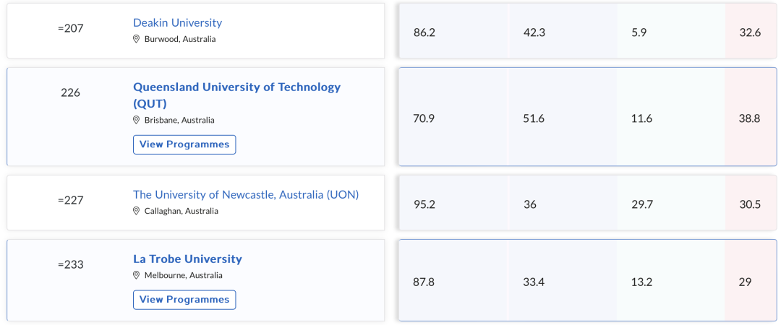The height and width of the screenshot is (325, 781).
Task: Click location pin icon beside Callaghan, Australia
Action: (137, 211)
